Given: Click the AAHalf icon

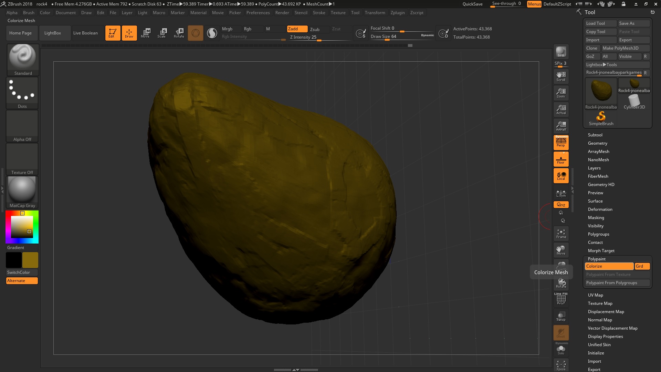Looking at the screenshot, I should (x=561, y=126).
